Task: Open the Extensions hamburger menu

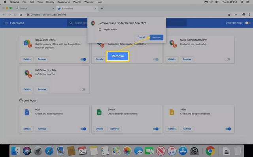Action: pos(6,23)
